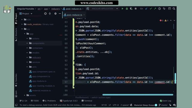Open the Event Log

point(166,101)
